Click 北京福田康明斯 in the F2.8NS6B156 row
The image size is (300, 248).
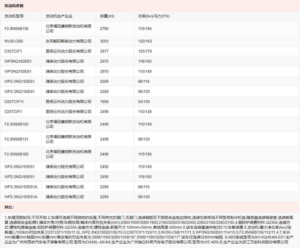tap(68, 29)
